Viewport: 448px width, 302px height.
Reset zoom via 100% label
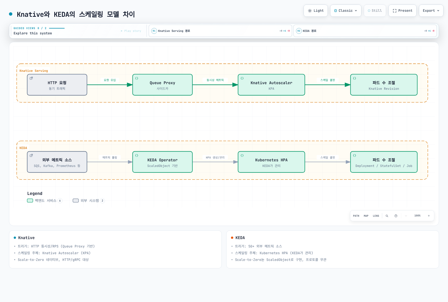417,216
